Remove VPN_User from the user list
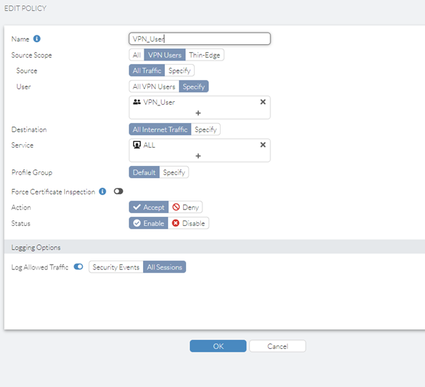Screen dimensions: 425x387 263,102
